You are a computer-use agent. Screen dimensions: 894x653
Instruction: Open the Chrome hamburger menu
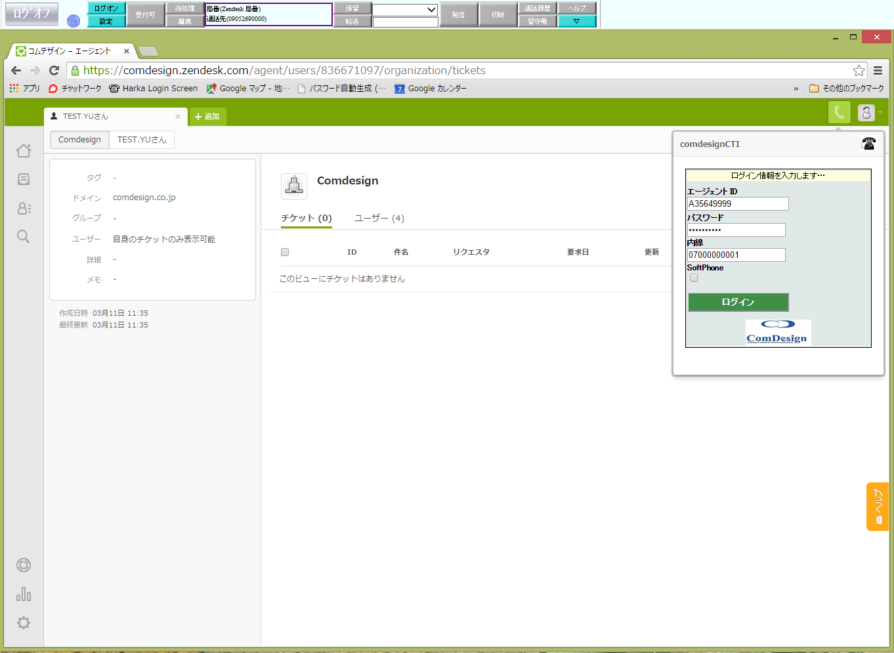[878, 70]
